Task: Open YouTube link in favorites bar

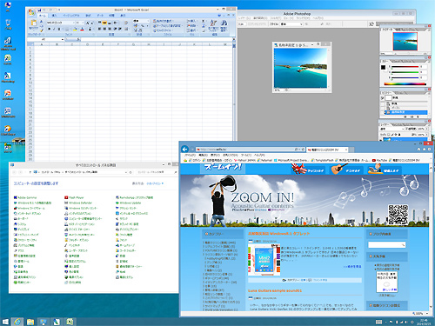Action: point(380,160)
